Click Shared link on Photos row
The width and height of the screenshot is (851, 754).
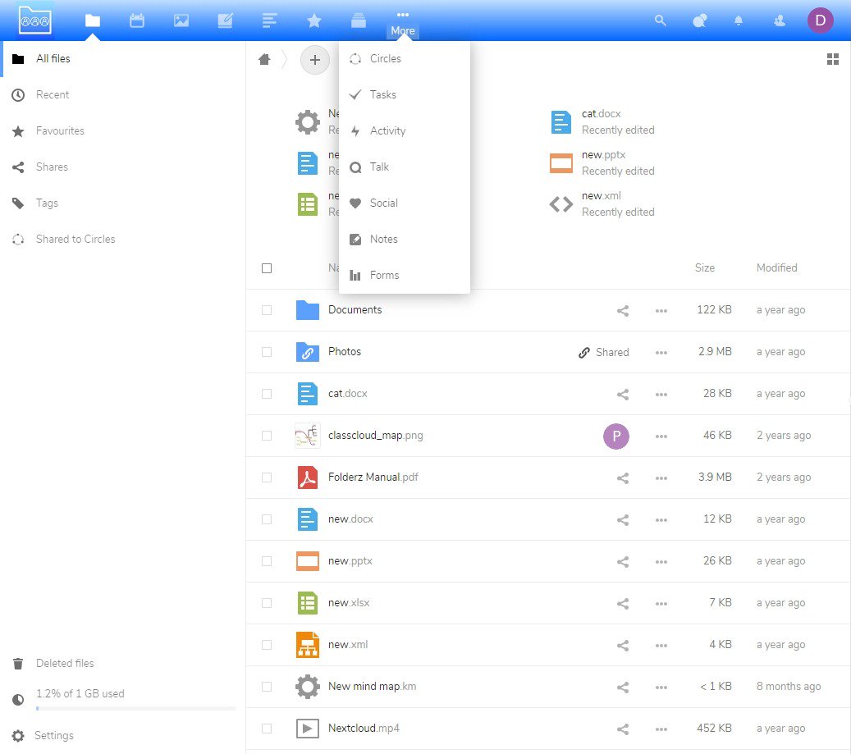click(603, 352)
